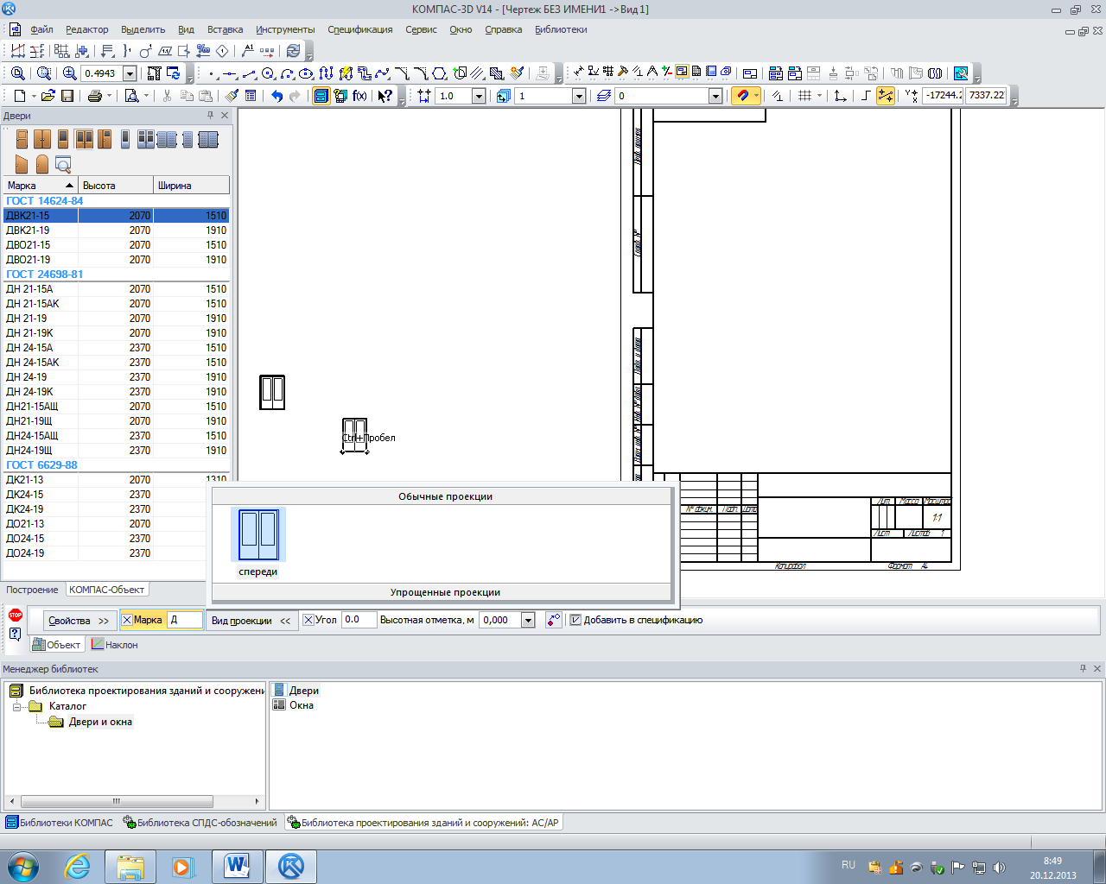Select the circle drawing tool
The width and height of the screenshot is (1106, 884).
(x=268, y=73)
